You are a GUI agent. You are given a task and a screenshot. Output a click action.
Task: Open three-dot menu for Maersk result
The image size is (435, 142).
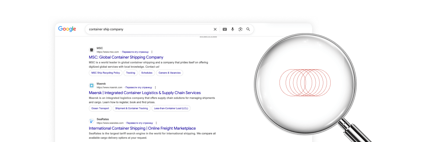155,87
